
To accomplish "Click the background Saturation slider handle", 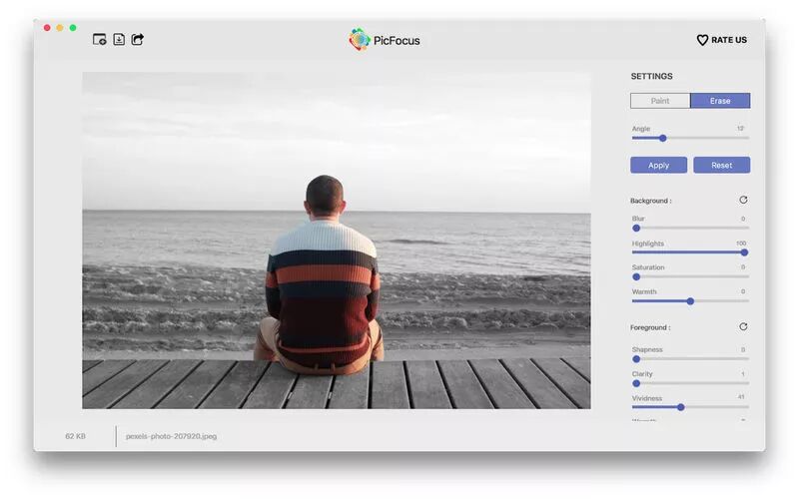I will (x=636, y=277).
